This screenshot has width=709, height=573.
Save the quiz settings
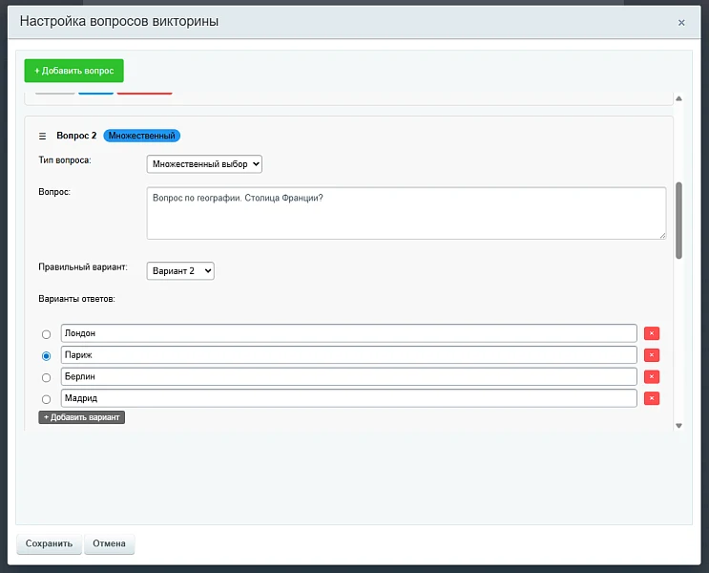(x=50, y=543)
